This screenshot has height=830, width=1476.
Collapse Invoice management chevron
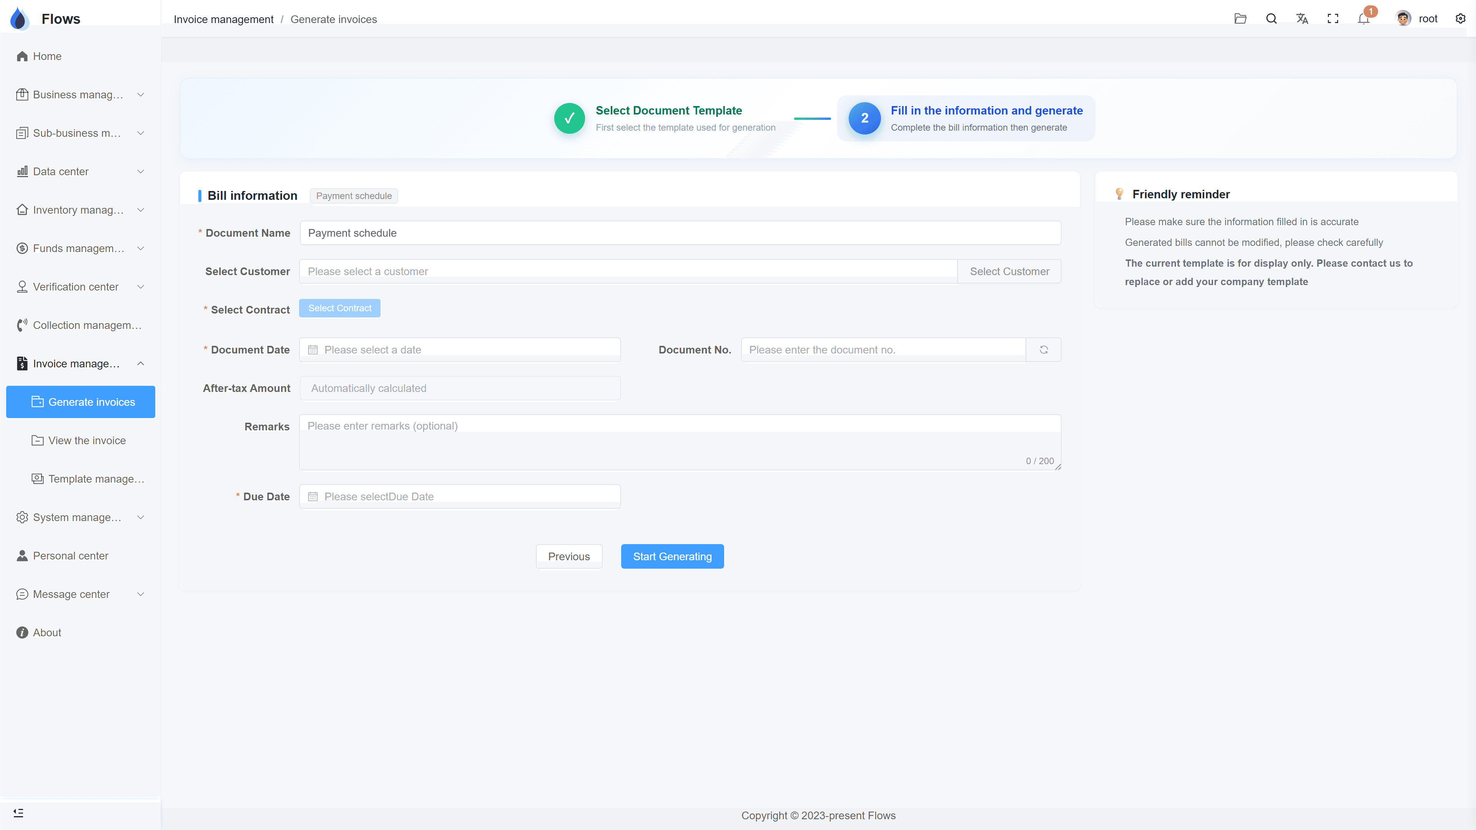(140, 363)
